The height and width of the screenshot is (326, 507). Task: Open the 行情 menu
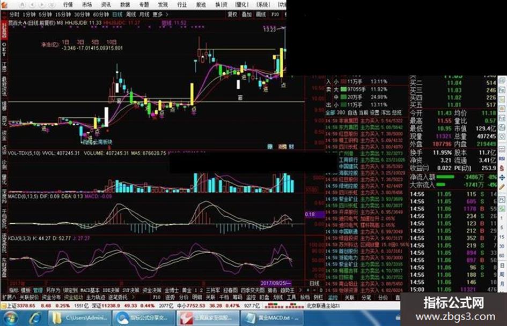[68, 4]
